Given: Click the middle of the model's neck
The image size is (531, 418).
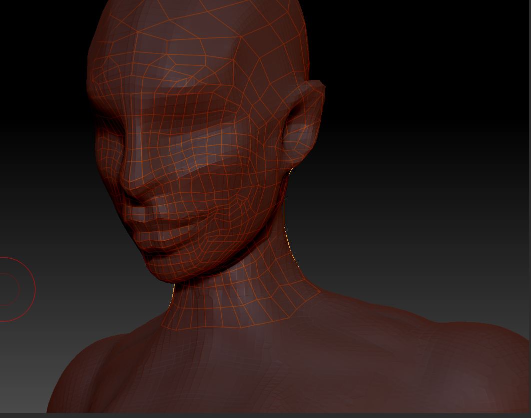Looking at the screenshot, I should (x=240, y=290).
